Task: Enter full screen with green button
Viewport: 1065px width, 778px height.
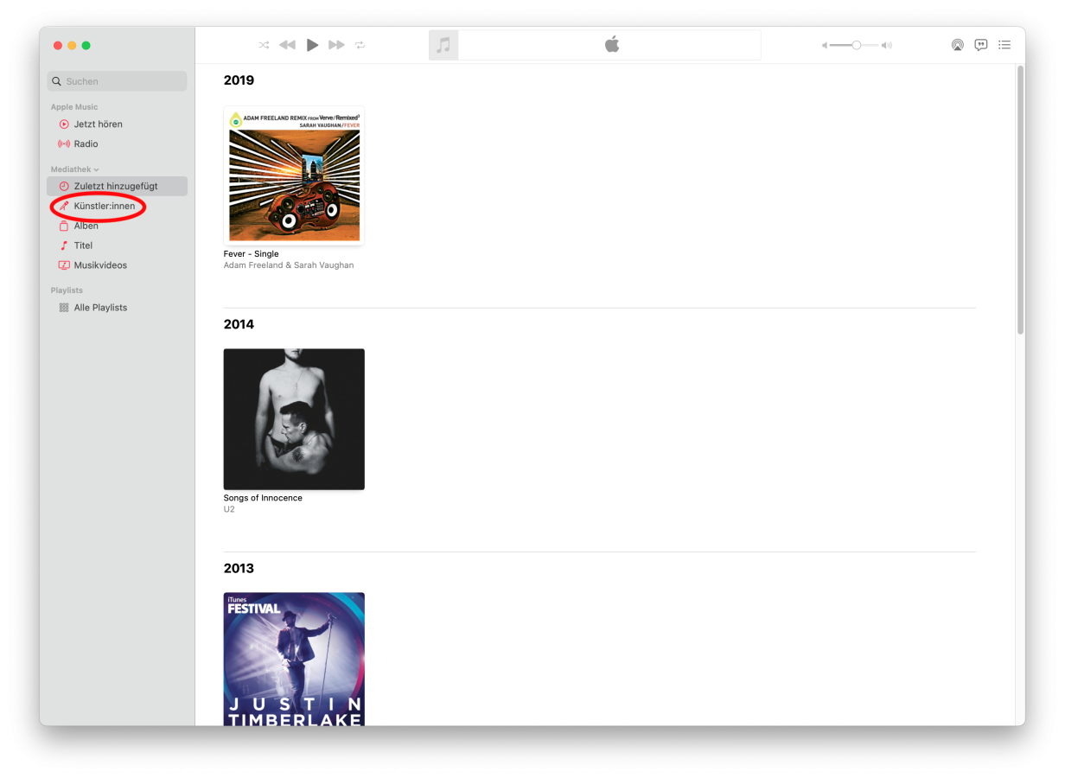Action: click(86, 45)
